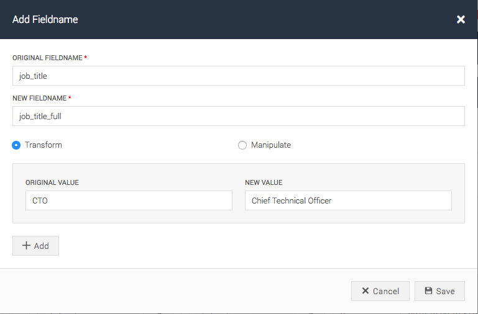Close the Add Fieldname dialog
This screenshot has height=314, width=478.
[461, 19]
